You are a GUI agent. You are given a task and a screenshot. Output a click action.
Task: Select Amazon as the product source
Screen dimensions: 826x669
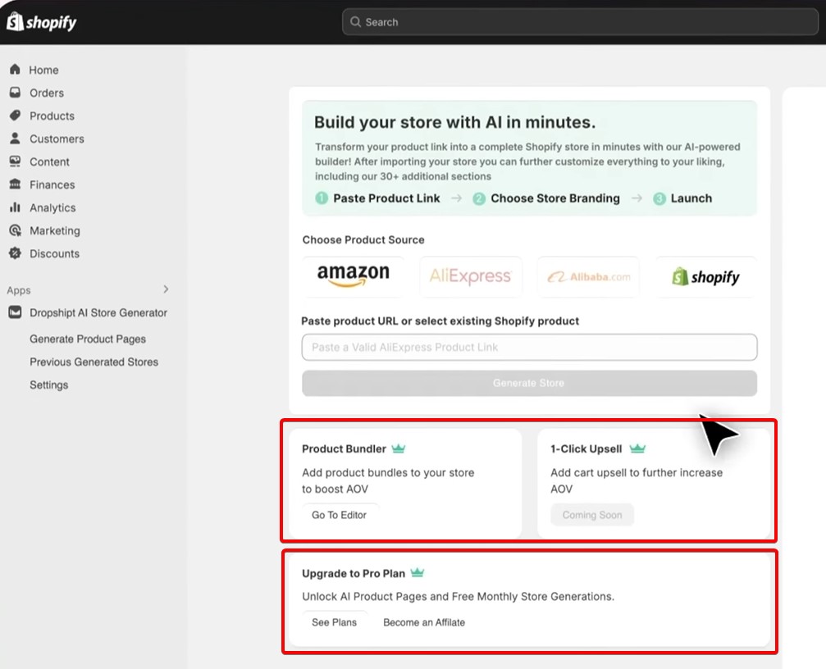(353, 276)
